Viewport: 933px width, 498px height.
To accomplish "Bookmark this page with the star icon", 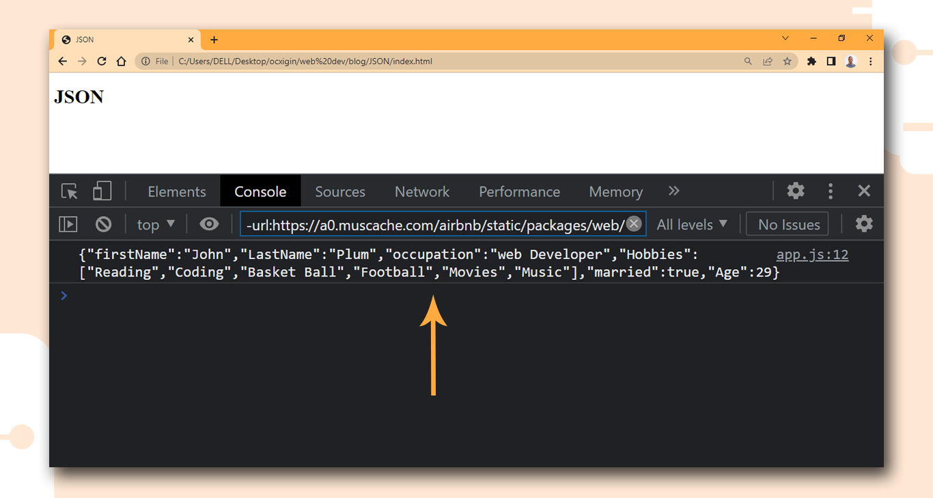I will (788, 61).
